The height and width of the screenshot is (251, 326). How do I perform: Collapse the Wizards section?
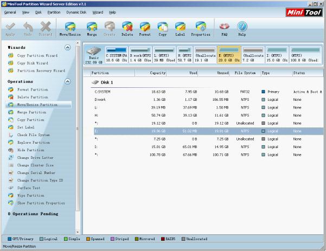[67, 48]
